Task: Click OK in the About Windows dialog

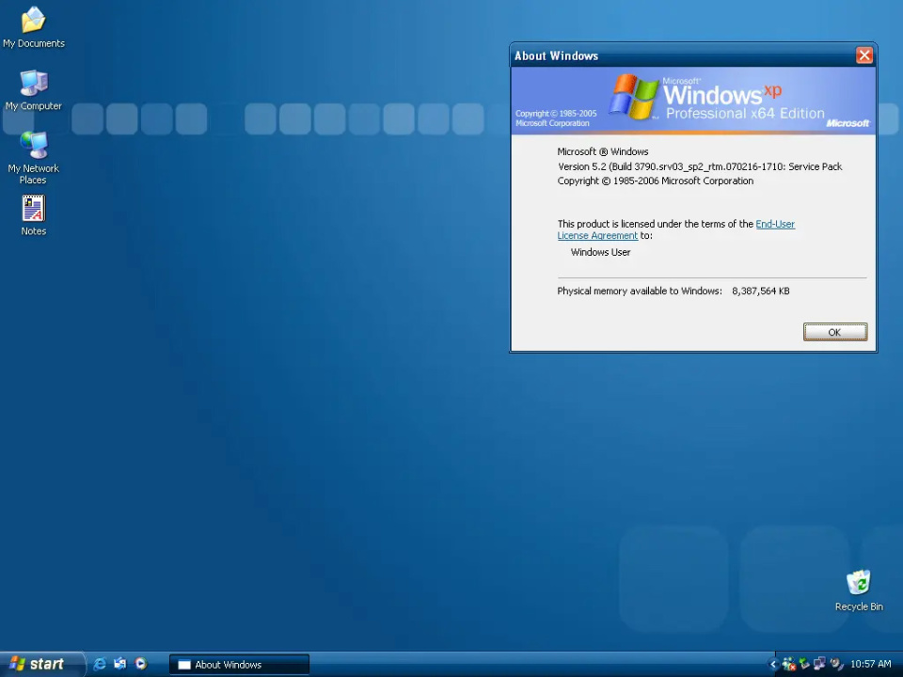Action: click(x=835, y=332)
